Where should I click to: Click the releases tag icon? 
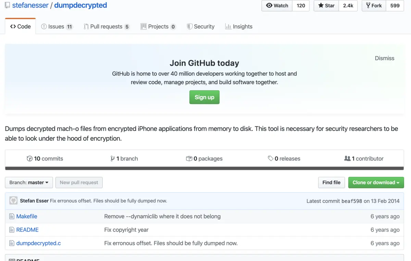271,159
